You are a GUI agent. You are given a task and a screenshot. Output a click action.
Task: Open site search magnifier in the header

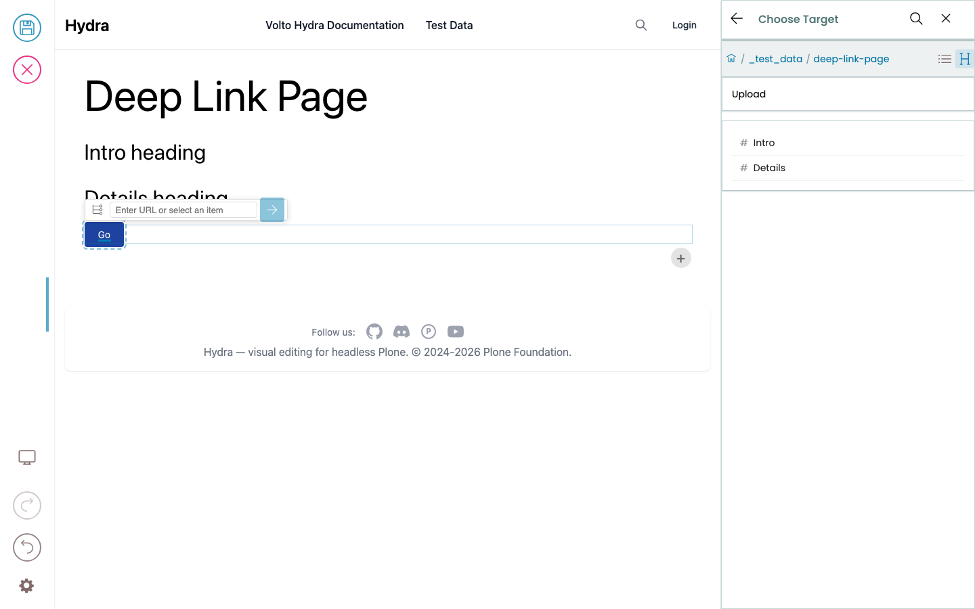point(641,25)
